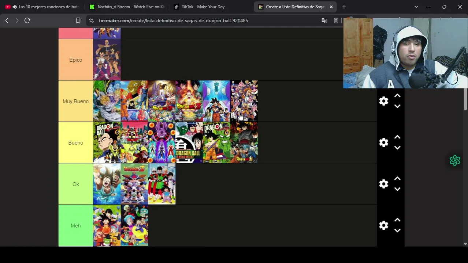The width and height of the screenshot is (468, 263).
Task: Close the Create a Lista Definitiva tab
Action: pos(331,7)
